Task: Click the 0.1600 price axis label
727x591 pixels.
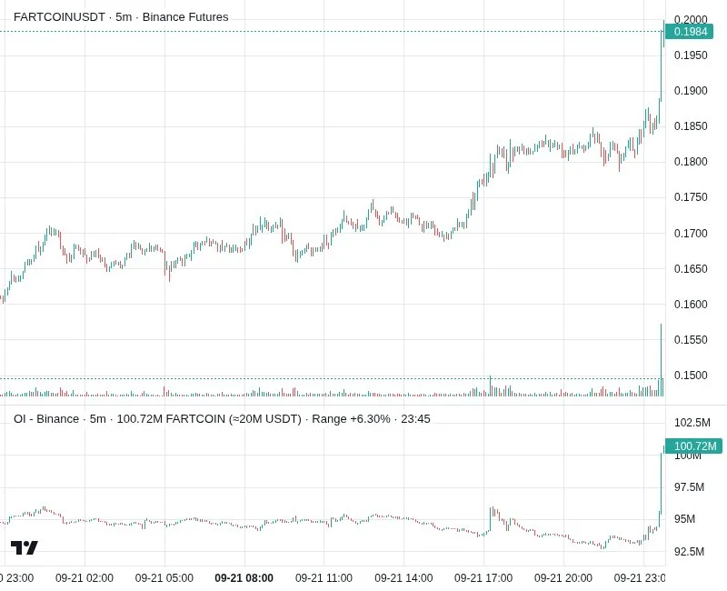Action: 691,305
